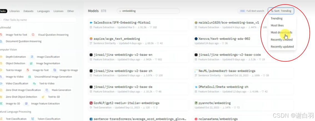Open pyannote/embedding model
This screenshot has height=121, width=315.
tap(243, 105)
